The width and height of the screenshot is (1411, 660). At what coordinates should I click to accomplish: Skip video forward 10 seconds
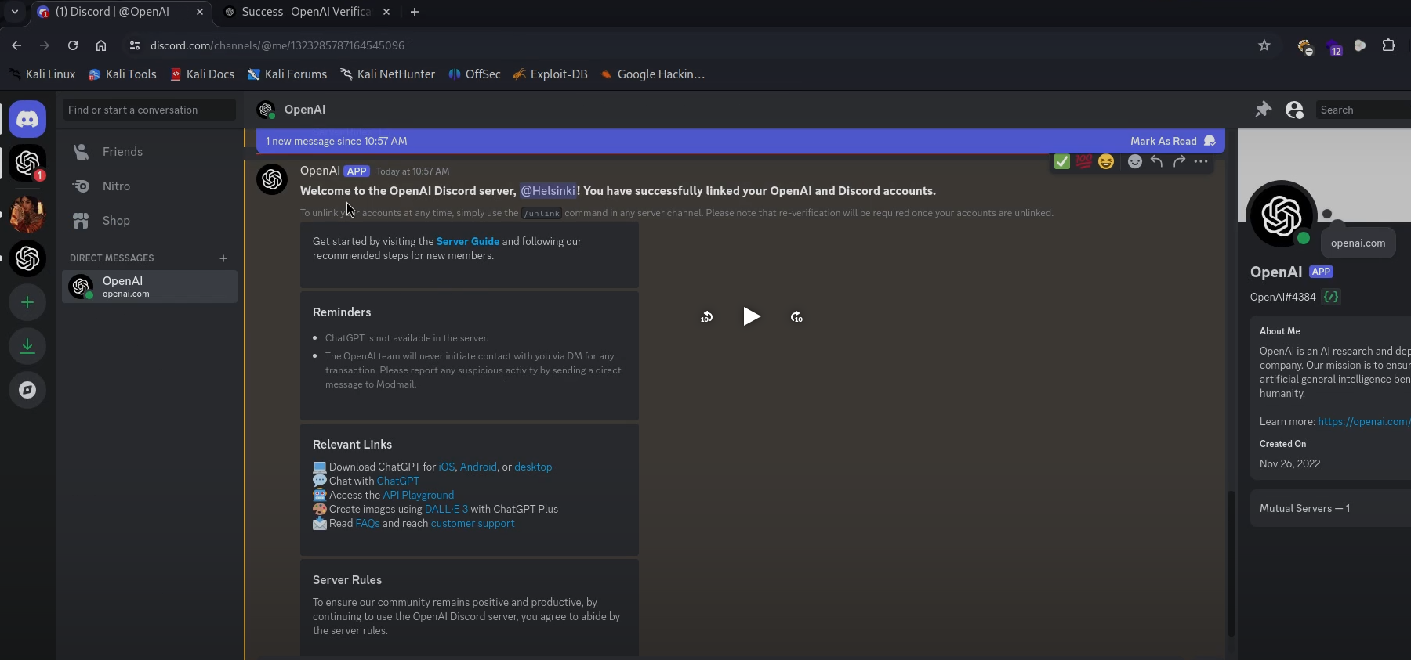pyautogui.click(x=796, y=316)
